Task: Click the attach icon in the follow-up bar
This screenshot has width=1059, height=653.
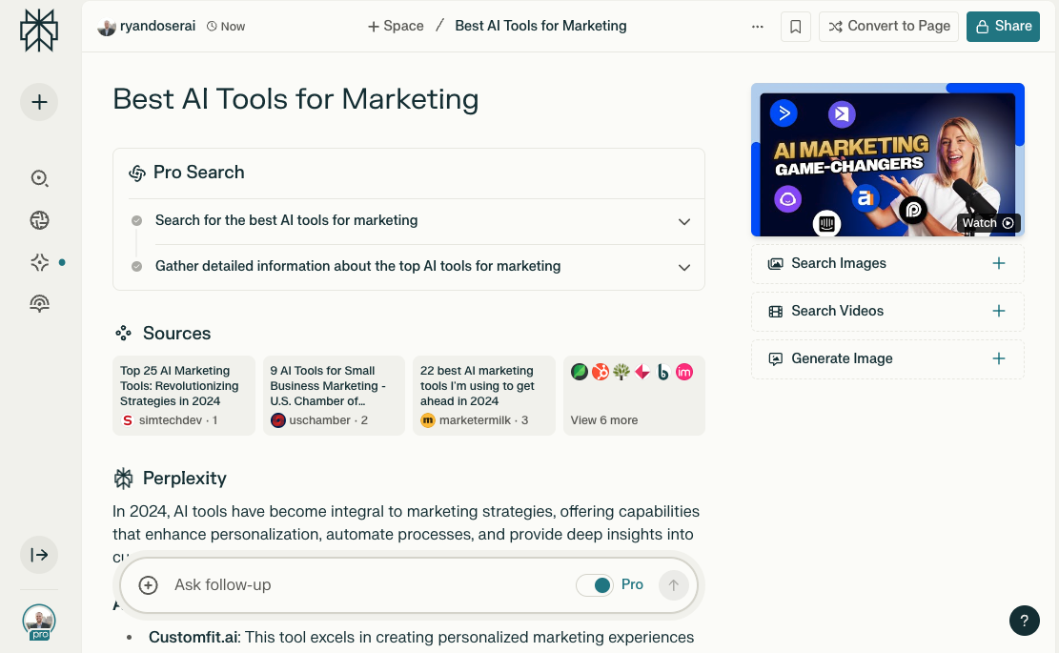Action: (x=148, y=584)
